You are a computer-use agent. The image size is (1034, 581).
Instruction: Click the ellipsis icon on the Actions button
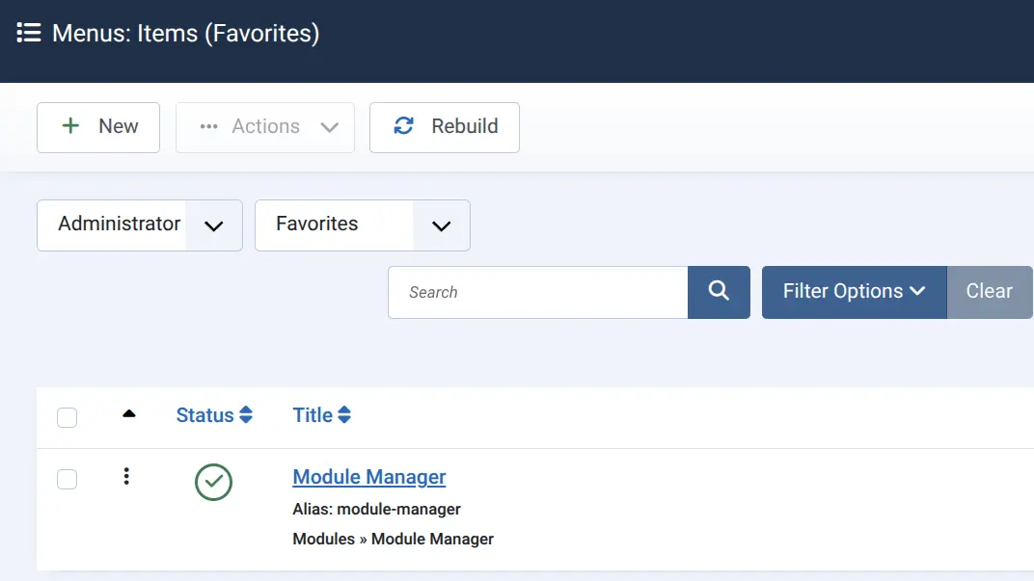(208, 126)
